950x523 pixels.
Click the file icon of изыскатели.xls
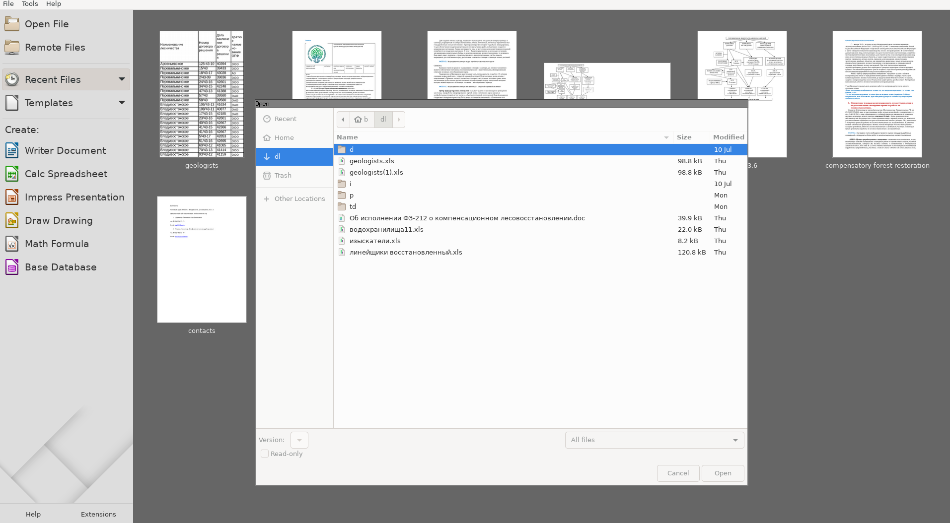point(342,241)
